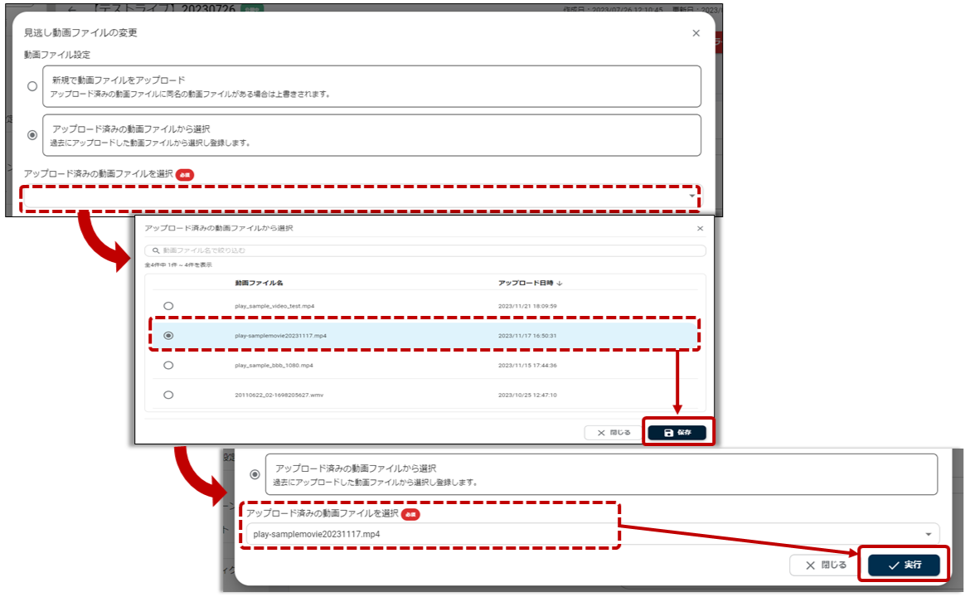
Task: Click the 保存 save button
Action: pyautogui.click(x=677, y=432)
